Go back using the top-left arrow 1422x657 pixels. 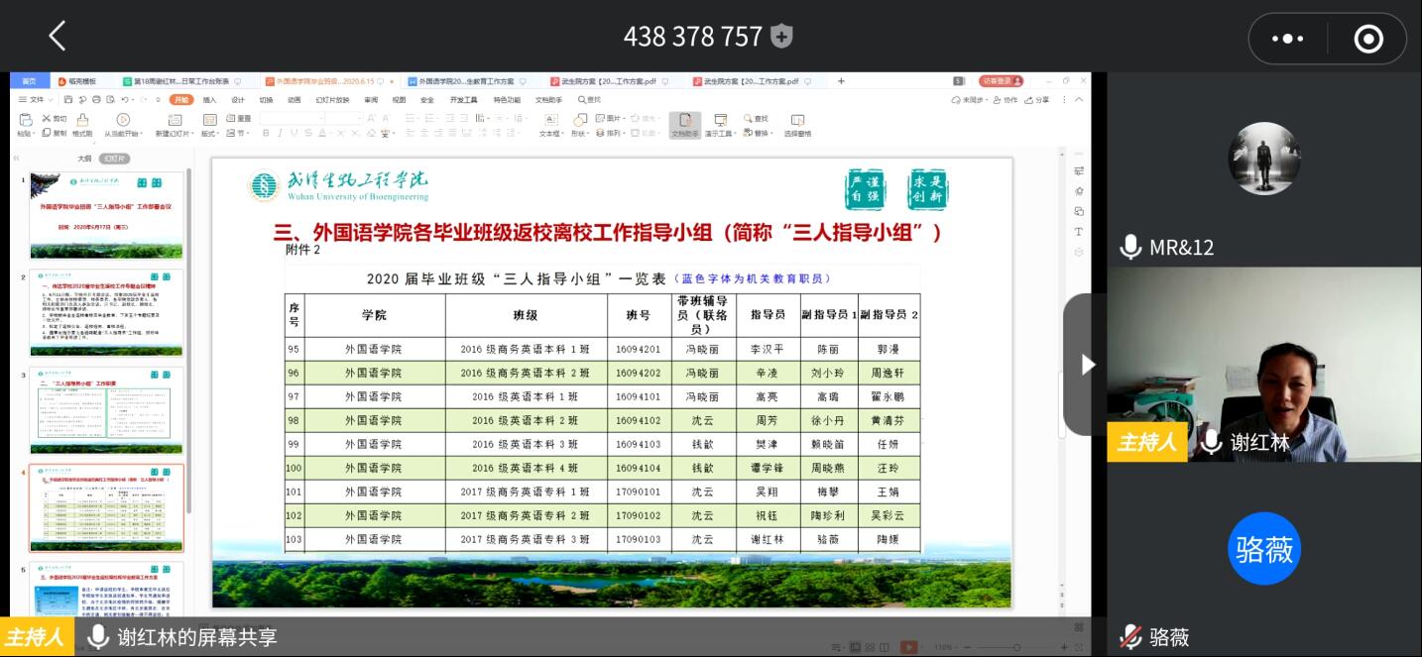click(x=57, y=37)
